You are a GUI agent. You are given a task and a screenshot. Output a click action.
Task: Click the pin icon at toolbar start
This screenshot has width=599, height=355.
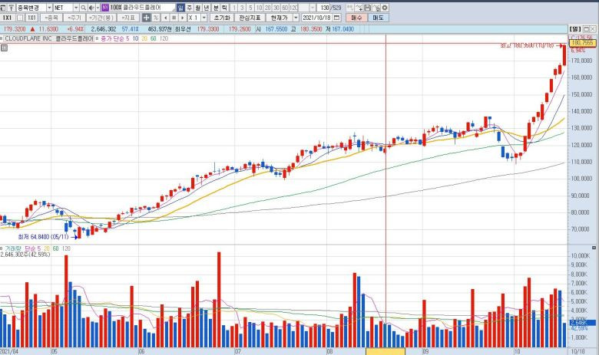tap(12, 8)
